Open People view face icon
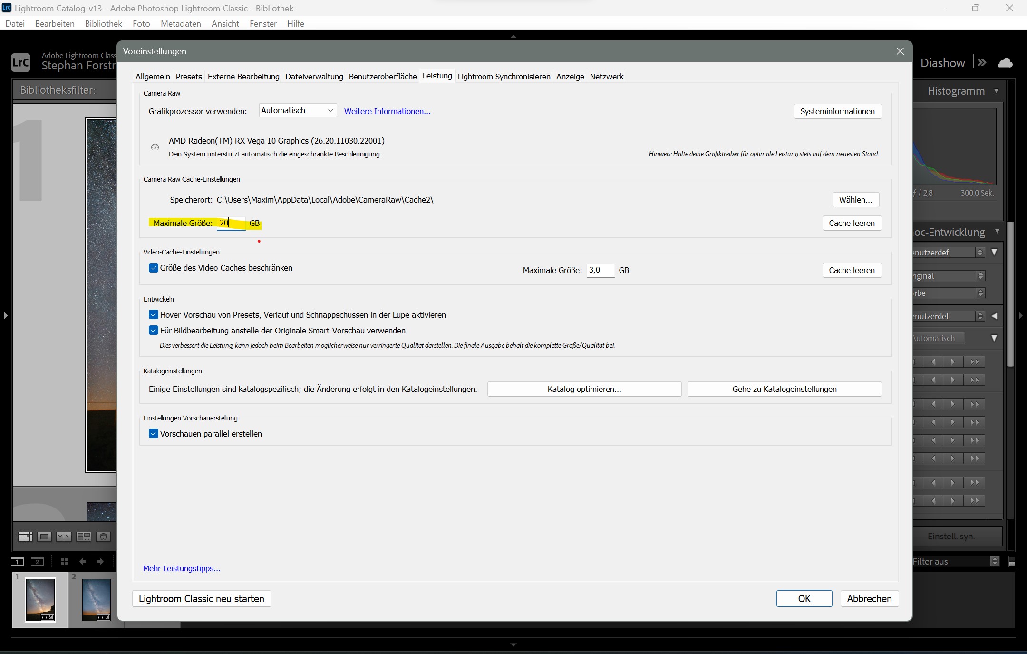Viewport: 1027px width, 654px height. 103,537
